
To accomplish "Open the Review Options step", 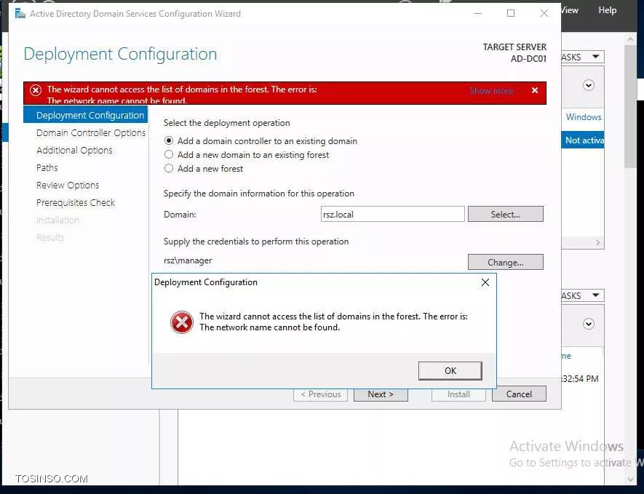I will [x=68, y=186].
